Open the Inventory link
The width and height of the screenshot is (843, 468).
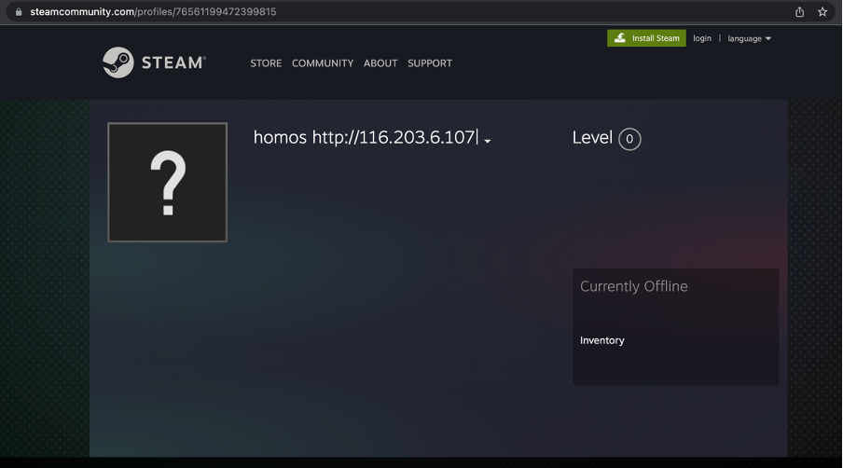pyautogui.click(x=601, y=340)
